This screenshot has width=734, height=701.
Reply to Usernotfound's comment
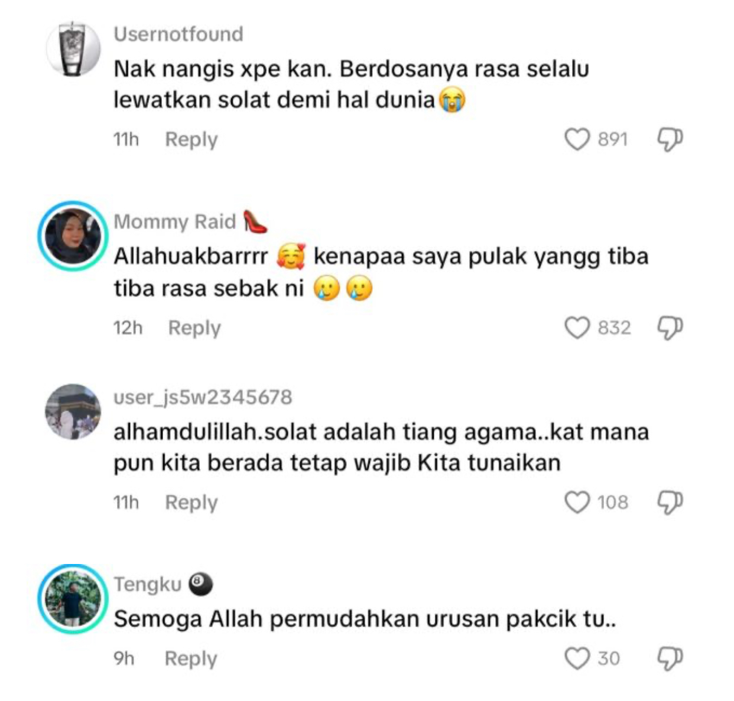coord(191,140)
